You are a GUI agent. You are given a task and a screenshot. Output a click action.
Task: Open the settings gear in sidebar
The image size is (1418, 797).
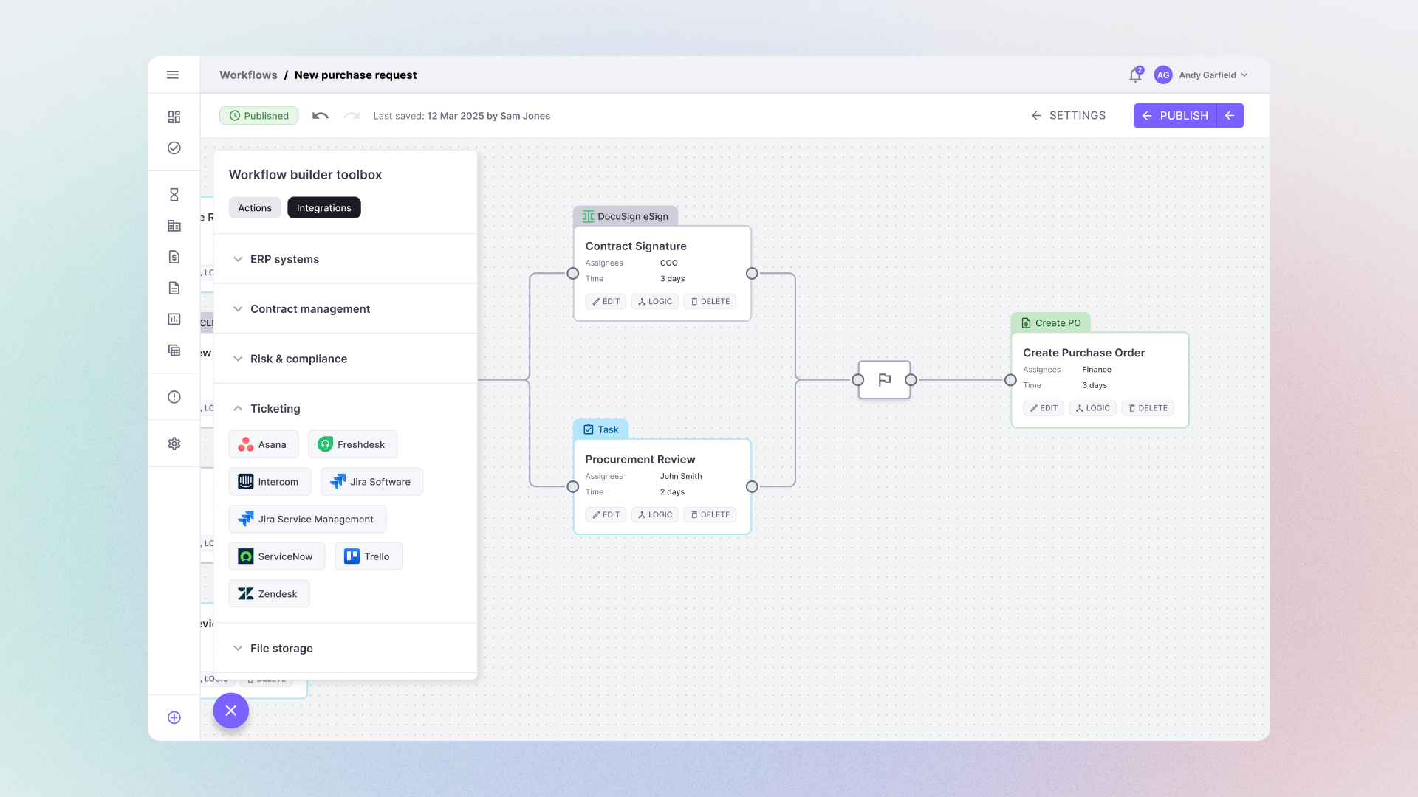pos(174,444)
